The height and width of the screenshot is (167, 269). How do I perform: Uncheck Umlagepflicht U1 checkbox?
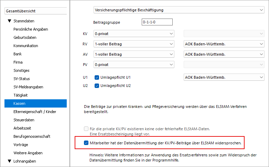pyautogui.click(x=97, y=77)
